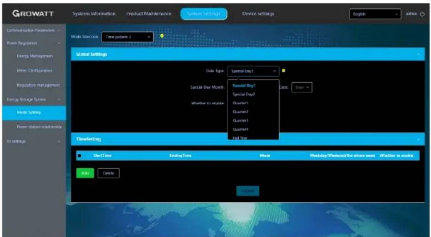Select Mode Setting in the sidebar

(x=34, y=112)
